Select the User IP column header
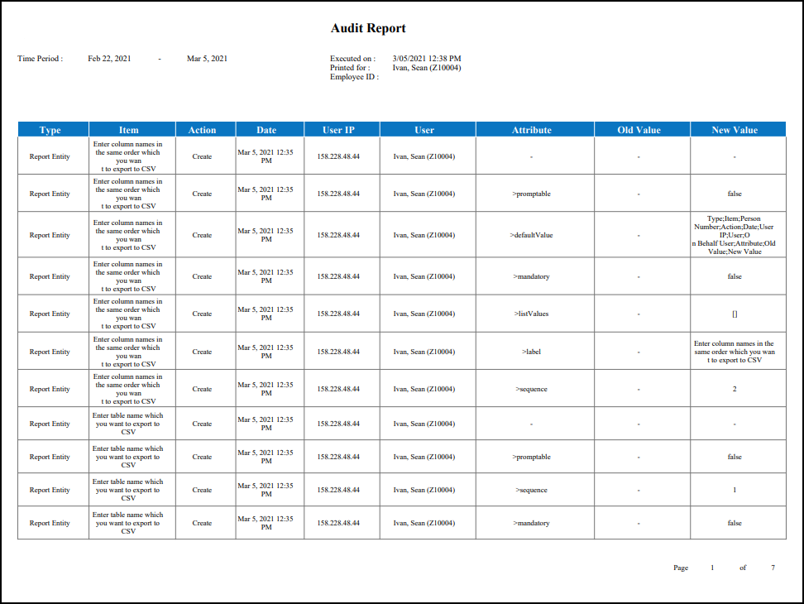 pyautogui.click(x=338, y=130)
